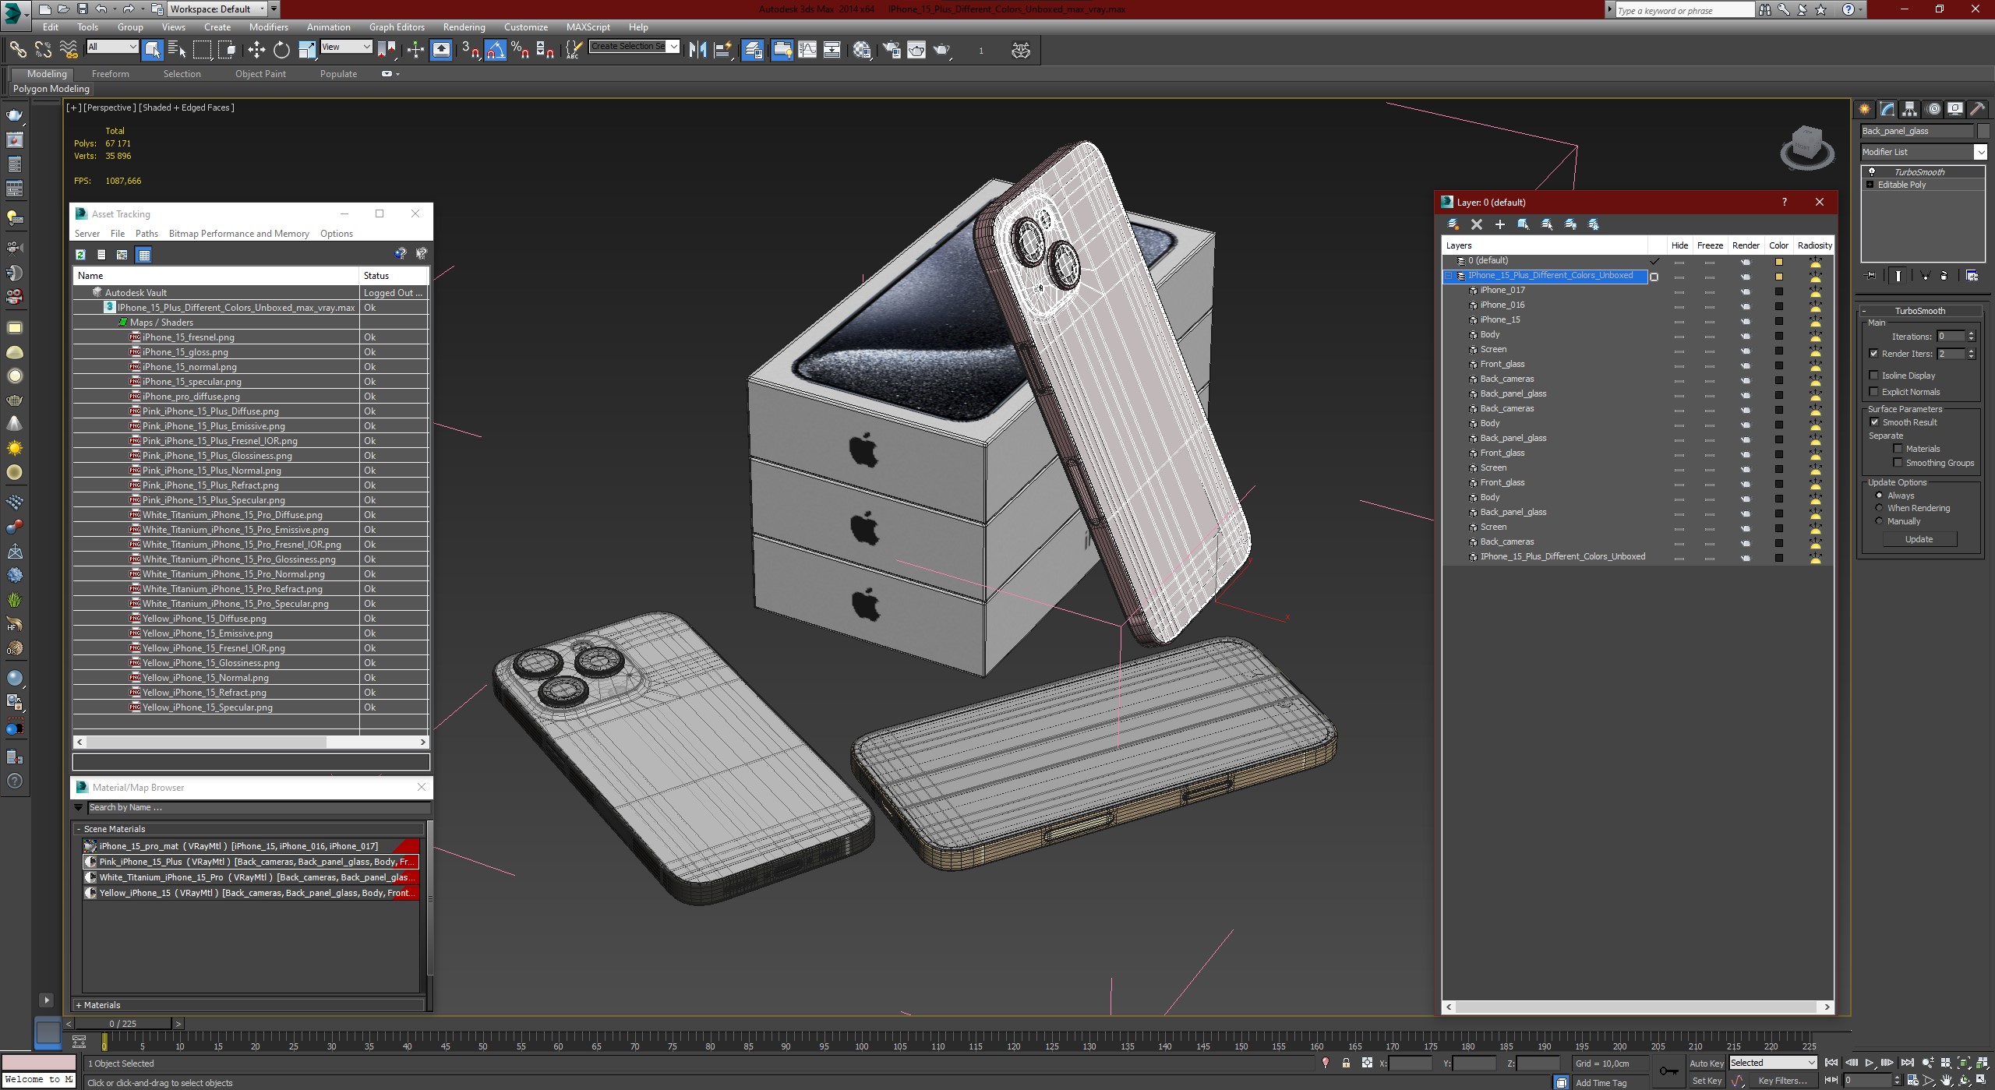1995x1090 pixels.
Task: Collapse the TurboSmooth rollout
Action: point(1920,311)
